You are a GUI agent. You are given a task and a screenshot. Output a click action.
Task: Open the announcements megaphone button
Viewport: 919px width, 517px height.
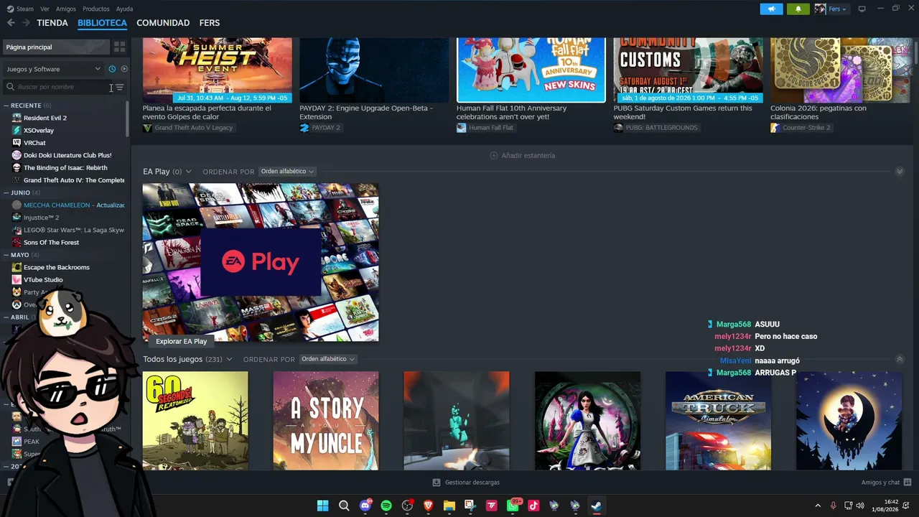[771, 9]
